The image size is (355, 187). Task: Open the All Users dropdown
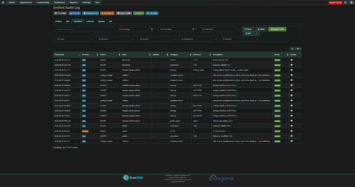point(74,39)
